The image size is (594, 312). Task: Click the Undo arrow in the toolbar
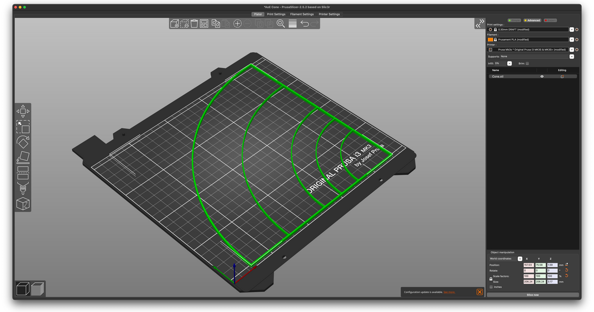(x=304, y=23)
